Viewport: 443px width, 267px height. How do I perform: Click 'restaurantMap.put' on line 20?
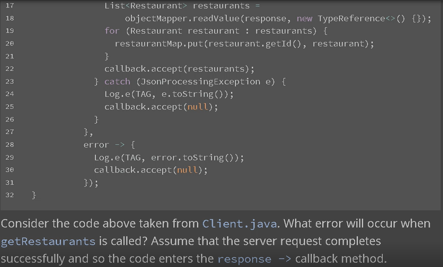click(159, 44)
